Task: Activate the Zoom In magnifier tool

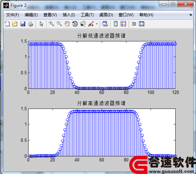Action: click(x=52, y=24)
